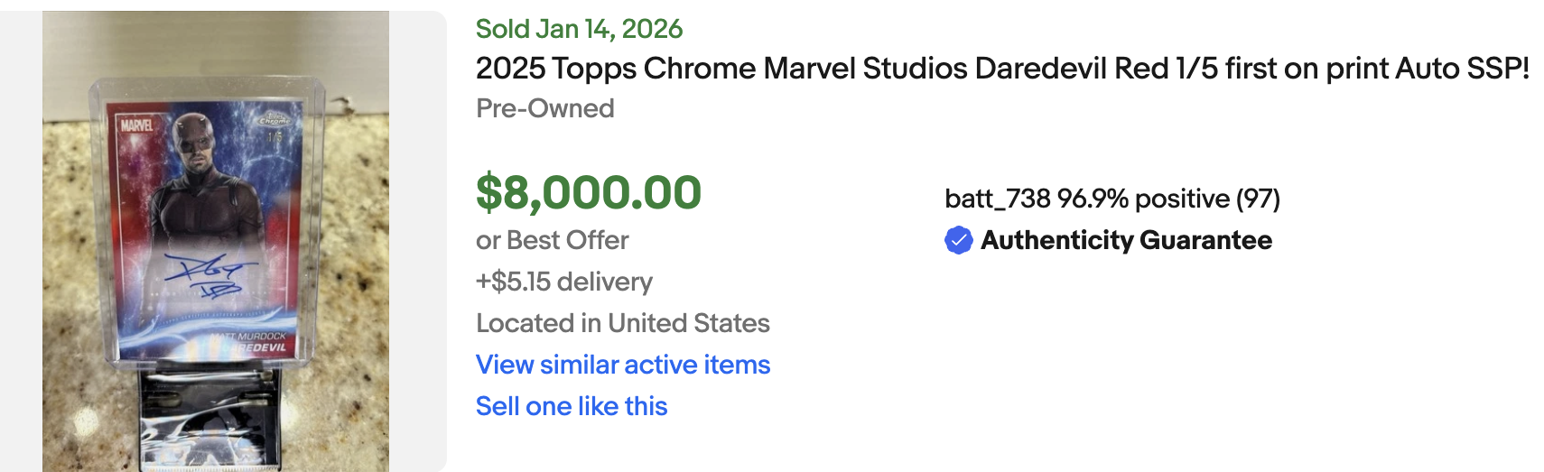This screenshot has width=1544, height=472.
Task: Click the Matt Murdock Daredevil nameplate on card
Action: point(253,341)
